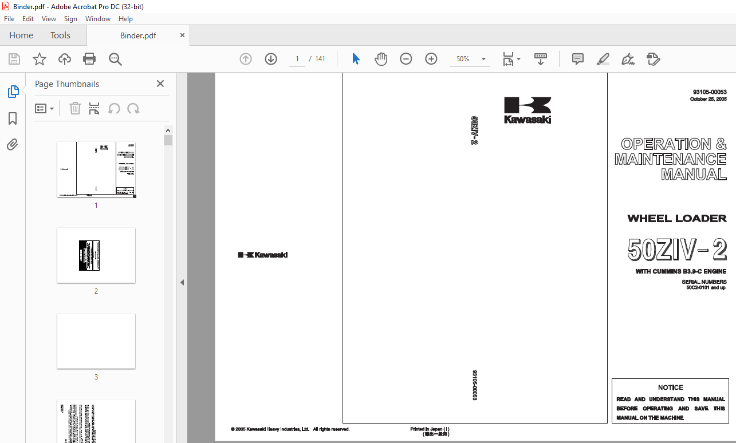736x443 pixels.
Task: Open the View menu
Action: click(x=49, y=19)
